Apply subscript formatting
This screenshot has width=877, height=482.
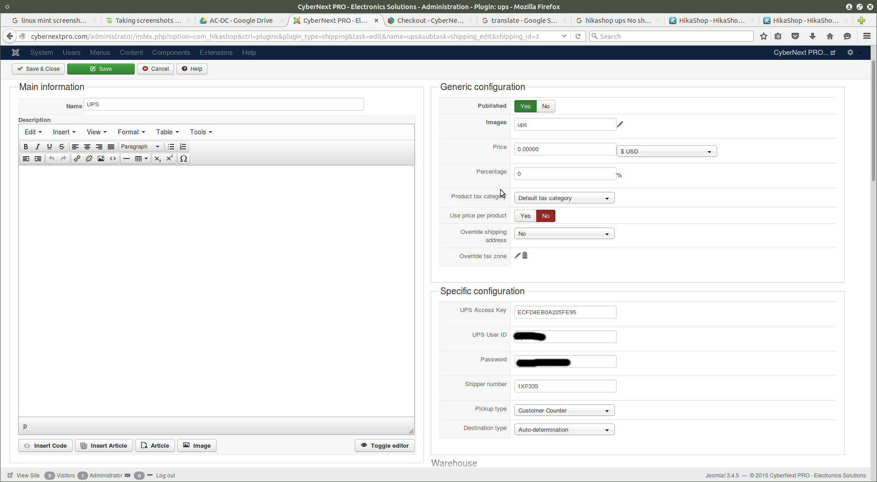158,159
